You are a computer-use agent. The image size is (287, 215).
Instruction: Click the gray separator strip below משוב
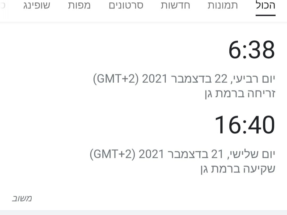click(x=143, y=213)
